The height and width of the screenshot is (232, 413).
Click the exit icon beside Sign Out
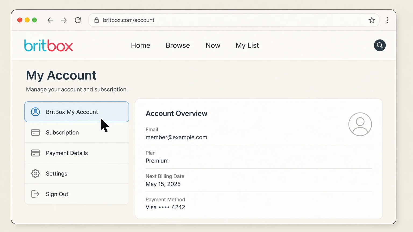click(35, 194)
